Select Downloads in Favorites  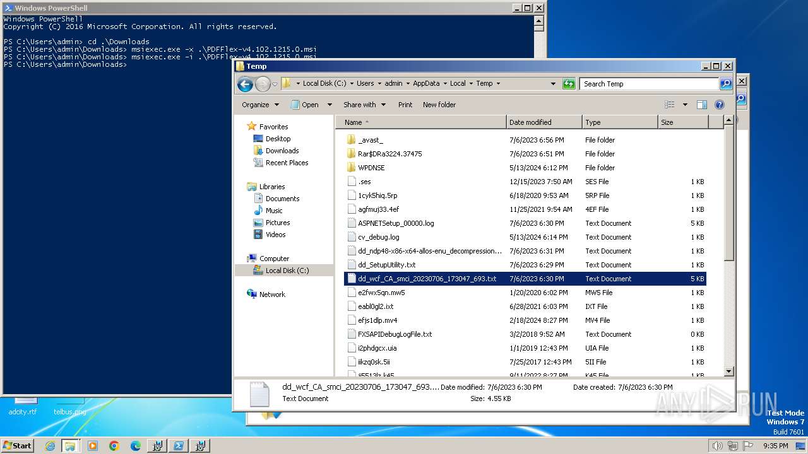click(282, 151)
